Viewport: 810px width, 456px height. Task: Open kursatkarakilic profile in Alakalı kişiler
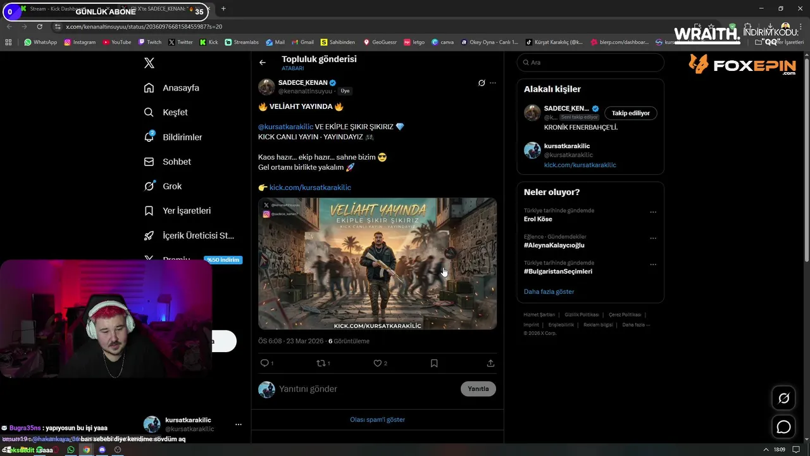click(x=567, y=146)
